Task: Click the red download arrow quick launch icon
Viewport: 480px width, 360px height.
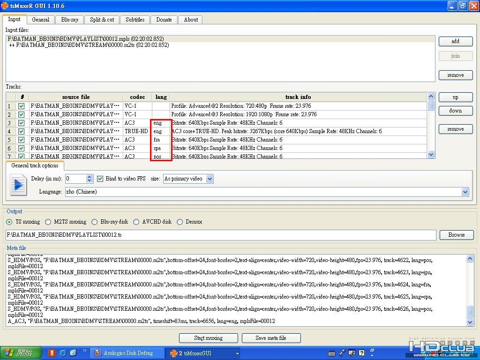Action: [52, 353]
